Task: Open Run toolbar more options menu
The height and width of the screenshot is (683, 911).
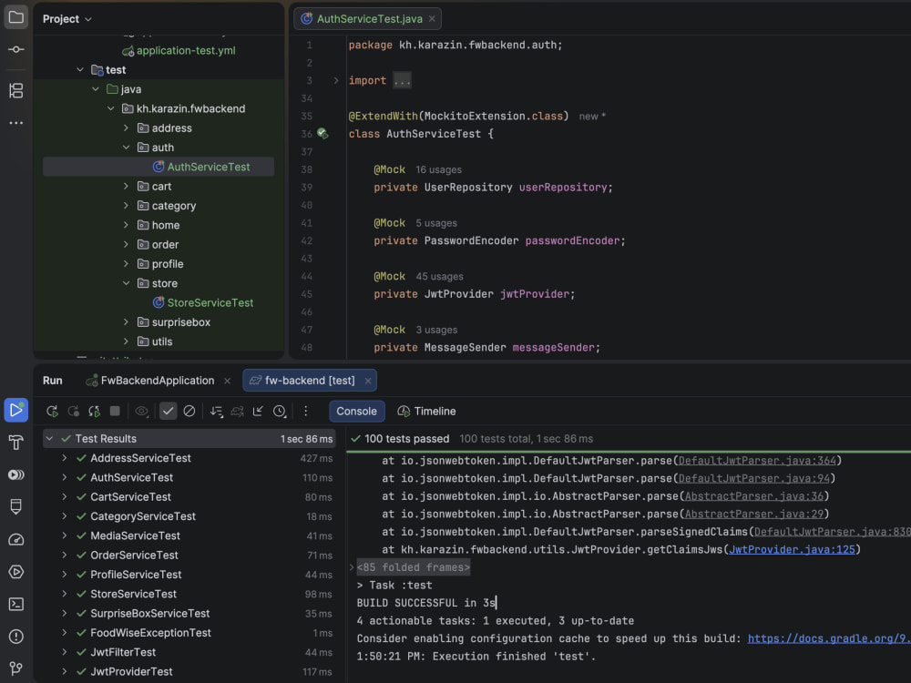Action: pyautogui.click(x=305, y=412)
